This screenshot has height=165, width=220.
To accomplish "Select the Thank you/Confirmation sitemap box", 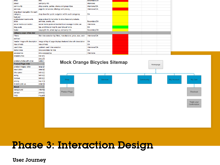I will coord(194,103).
